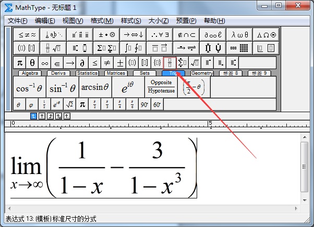Switch to the 标签 9 tab
The height and width of the screenshot is (227, 314).
259,73
